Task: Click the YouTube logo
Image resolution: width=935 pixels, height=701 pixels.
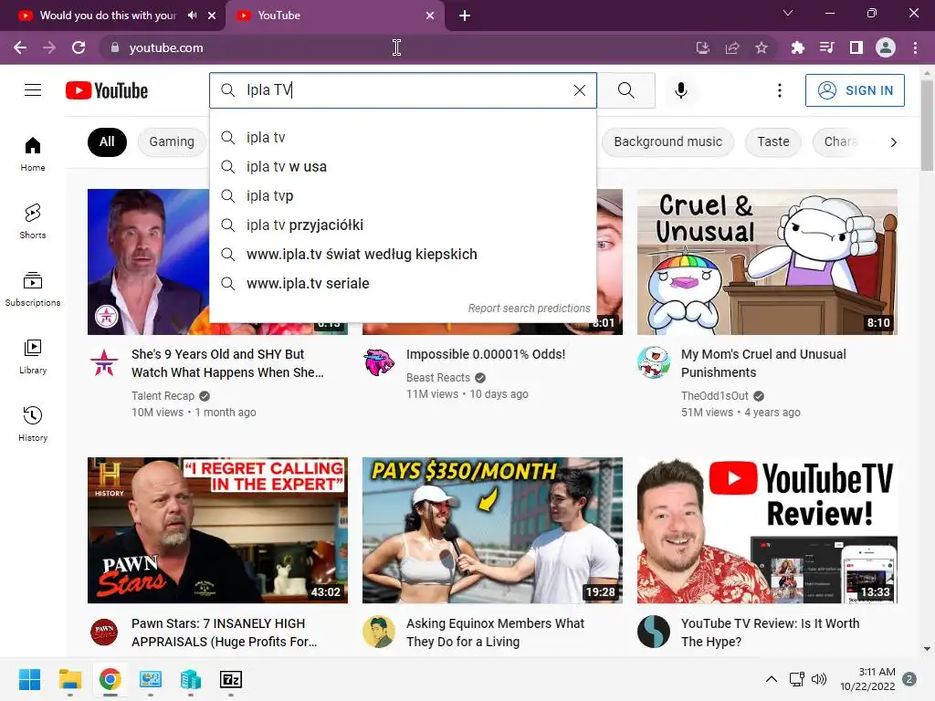Action: click(x=107, y=90)
